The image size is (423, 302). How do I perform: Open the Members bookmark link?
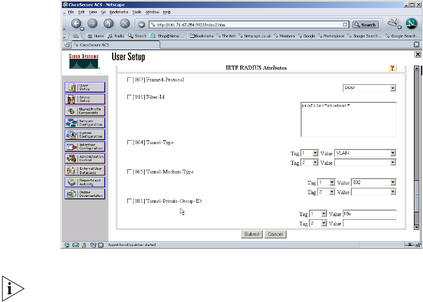point(284,36)
